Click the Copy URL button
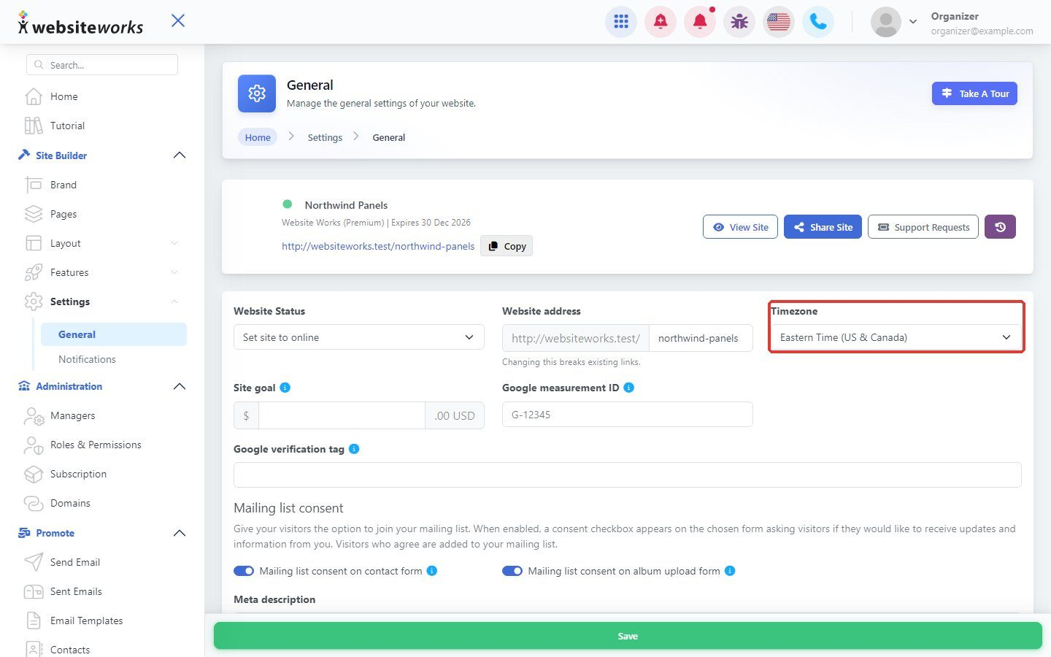 (507, 246)
